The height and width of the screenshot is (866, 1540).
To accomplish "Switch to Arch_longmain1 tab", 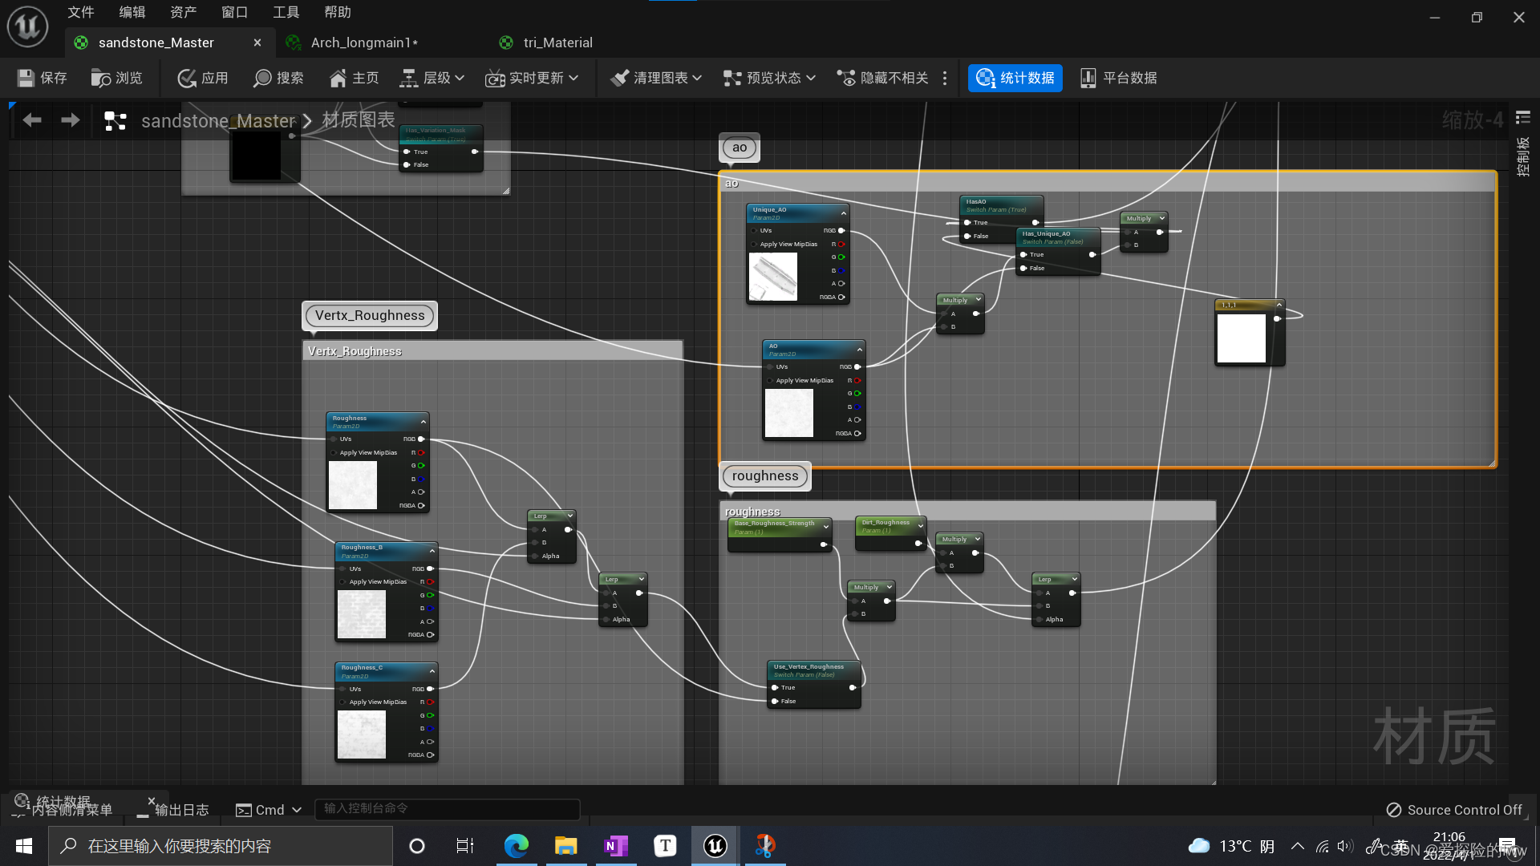I will (x=366, y=42).
